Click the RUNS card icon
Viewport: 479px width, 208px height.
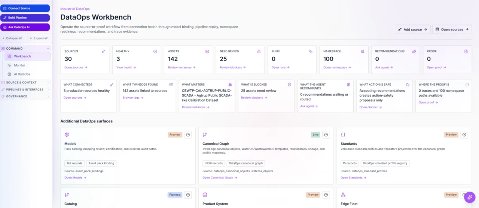(311, 52)
